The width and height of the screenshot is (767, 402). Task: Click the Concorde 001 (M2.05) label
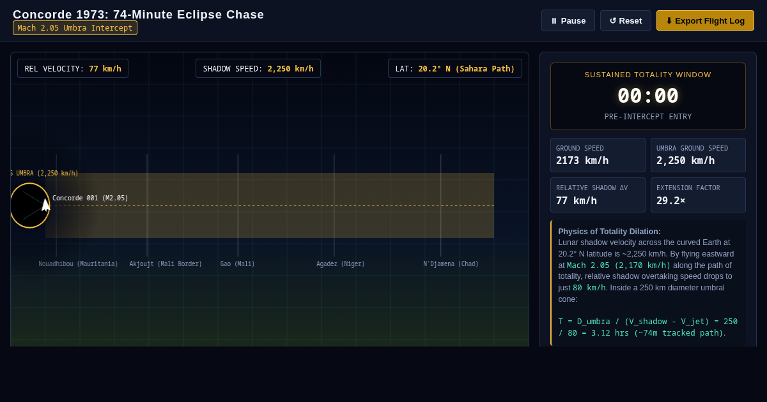tap(90, 198)
